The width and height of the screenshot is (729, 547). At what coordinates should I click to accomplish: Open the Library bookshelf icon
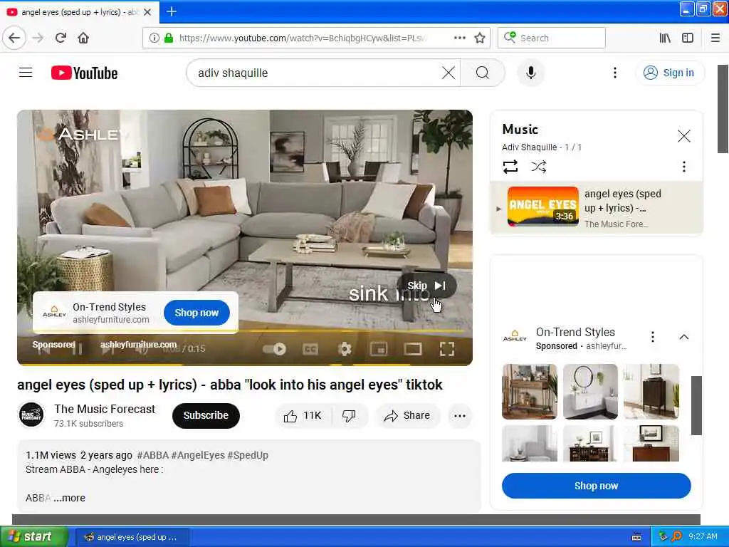[665, 38]
